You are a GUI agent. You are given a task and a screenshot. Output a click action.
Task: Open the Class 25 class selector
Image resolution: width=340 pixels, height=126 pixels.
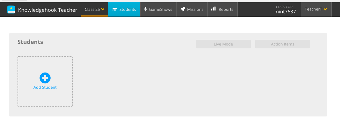pos(95,9)
